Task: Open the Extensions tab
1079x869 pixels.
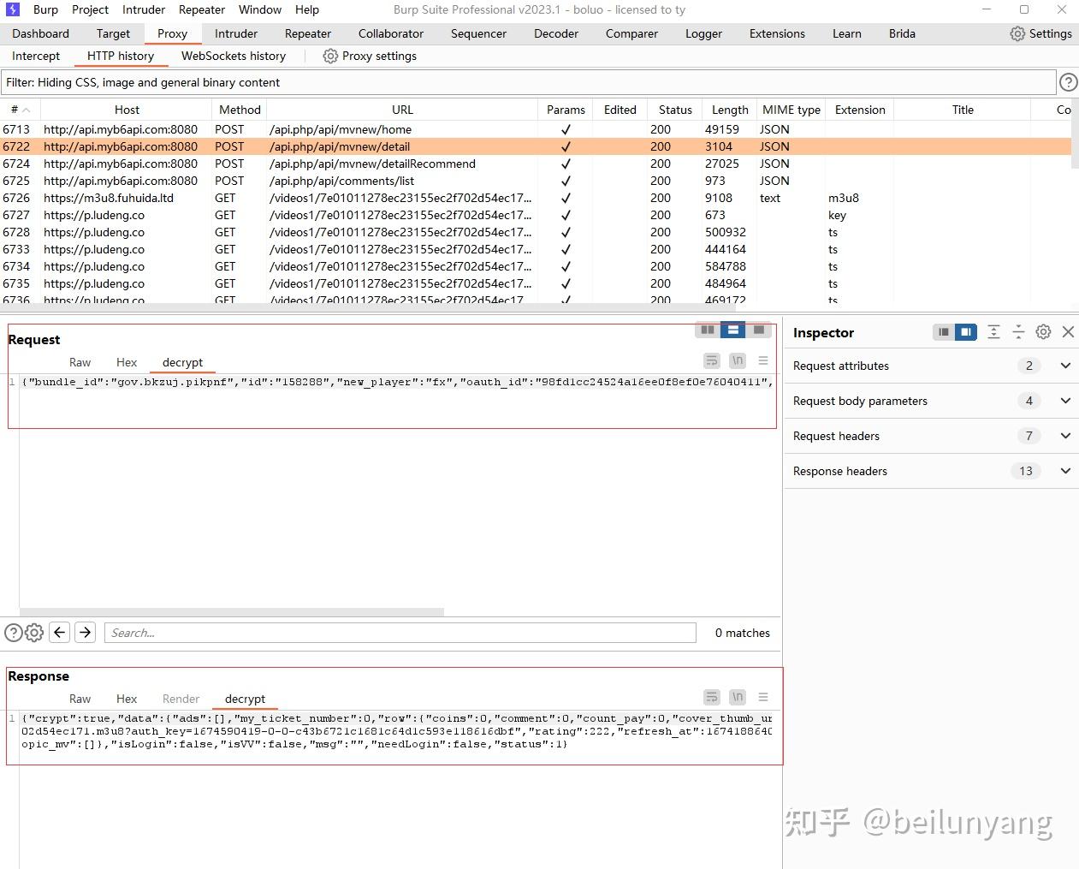Action: click(x=777, y=33)
